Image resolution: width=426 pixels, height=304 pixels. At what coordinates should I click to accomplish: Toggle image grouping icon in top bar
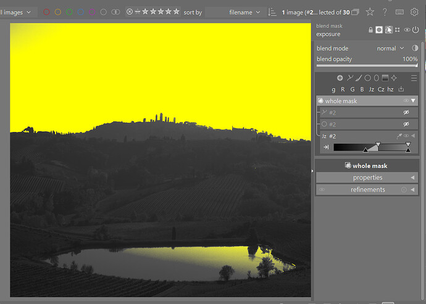pos(355,12)
